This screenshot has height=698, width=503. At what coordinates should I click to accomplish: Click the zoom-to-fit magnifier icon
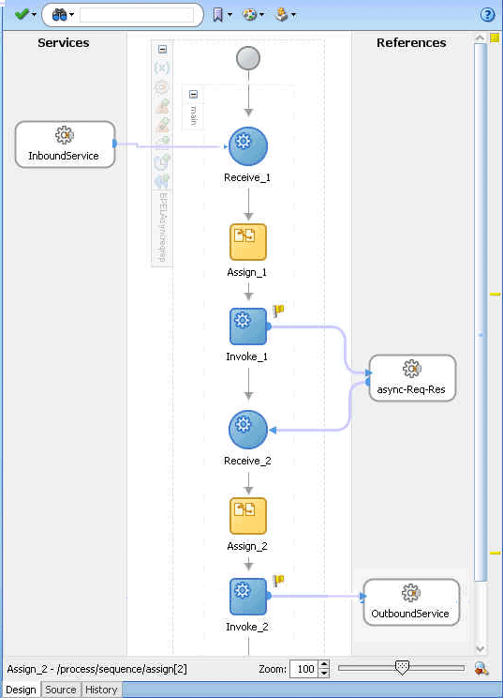click(x=481, y=669)
